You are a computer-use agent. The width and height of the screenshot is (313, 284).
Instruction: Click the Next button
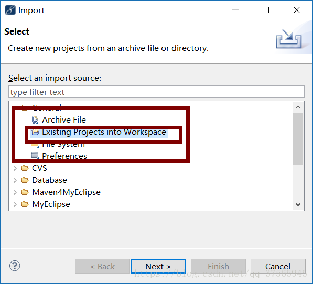pos(158,266)
